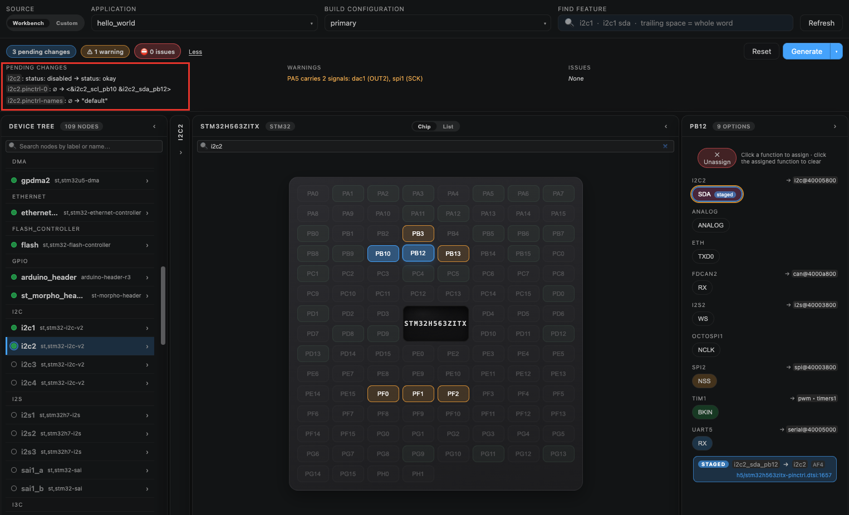Open the Generate button dropdown arrow

(x=836, y=52)
